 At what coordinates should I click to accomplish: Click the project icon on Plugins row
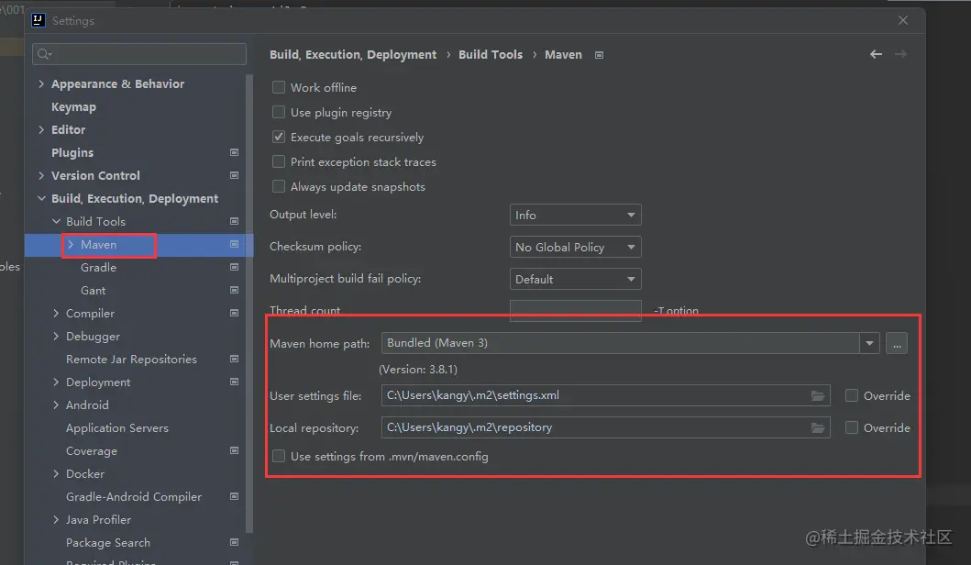tap(234, 152)
